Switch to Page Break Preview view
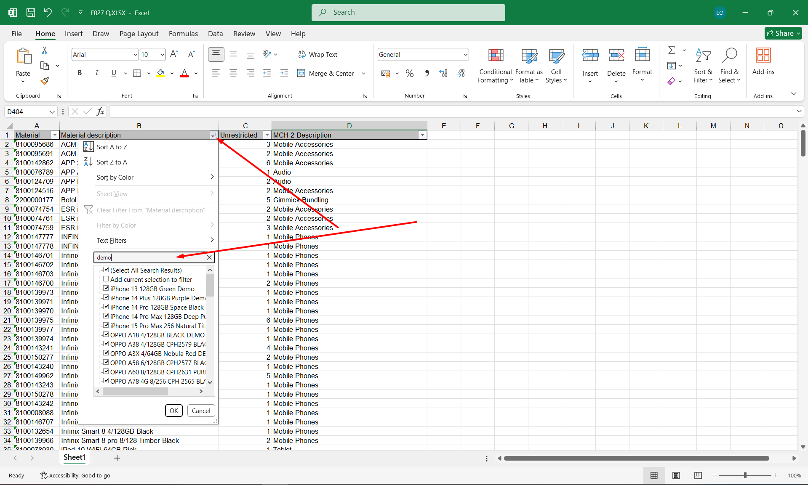Image resolution: width=808 pixels, height=485 pixels. click(x=698, y=475)
